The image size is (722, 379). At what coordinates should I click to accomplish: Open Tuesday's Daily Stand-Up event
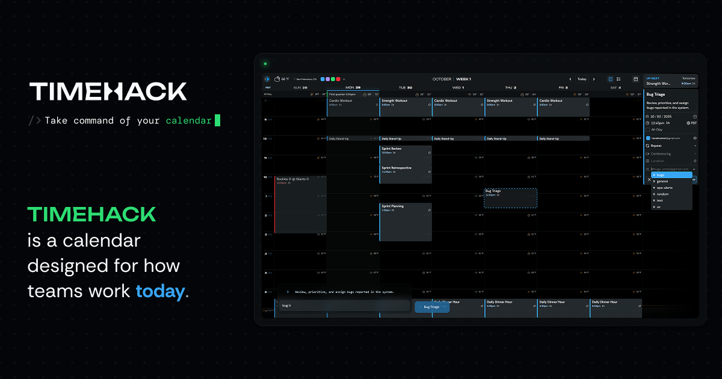(406, 138)
